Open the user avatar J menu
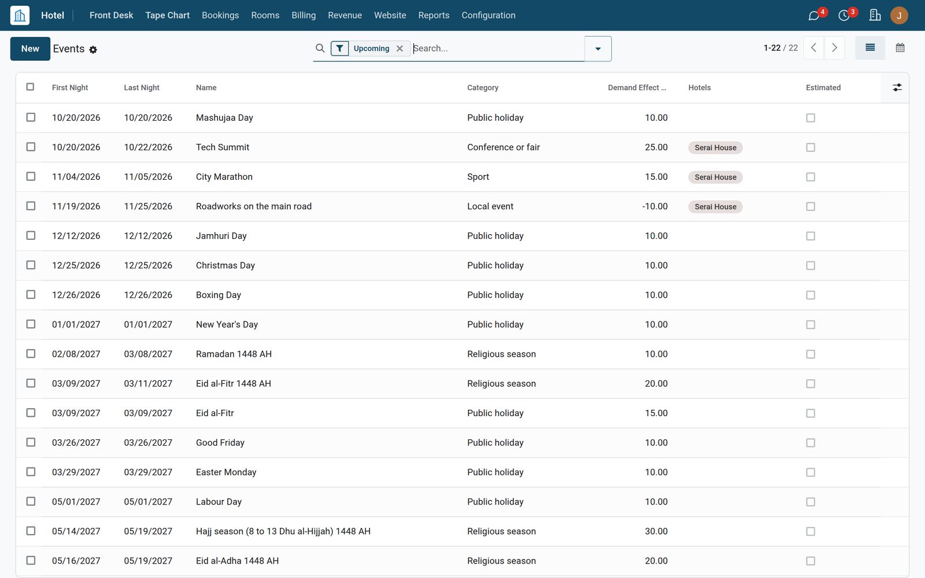 pyautogui.click(x=899, y=16)
